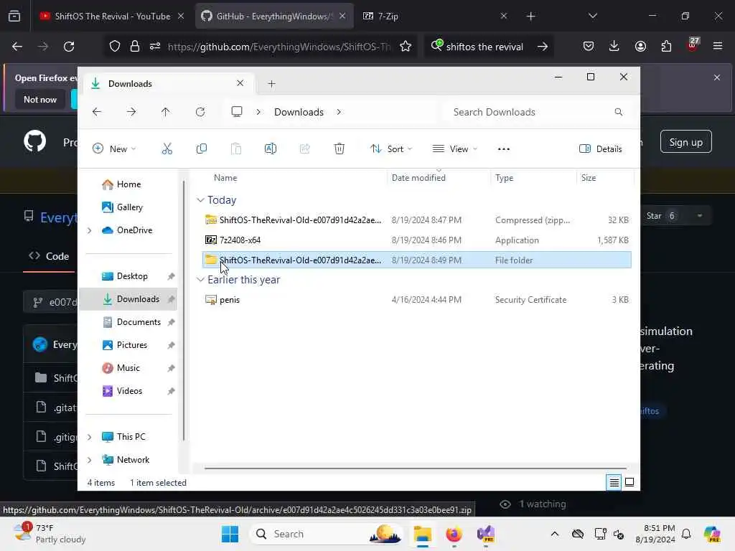Image resolution: width=735 pixels, height=551 pixels.
Task: Collapse the Today group
Action: coord(200,200)
